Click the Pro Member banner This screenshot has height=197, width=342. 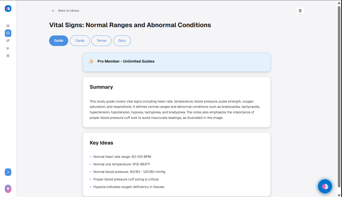[176, 62]
